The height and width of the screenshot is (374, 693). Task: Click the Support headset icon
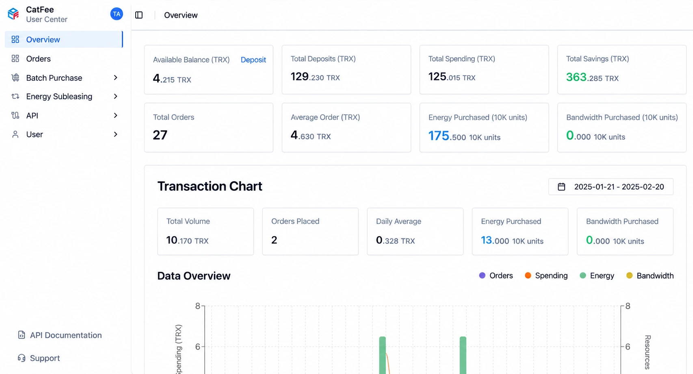[x=22, y=358]
